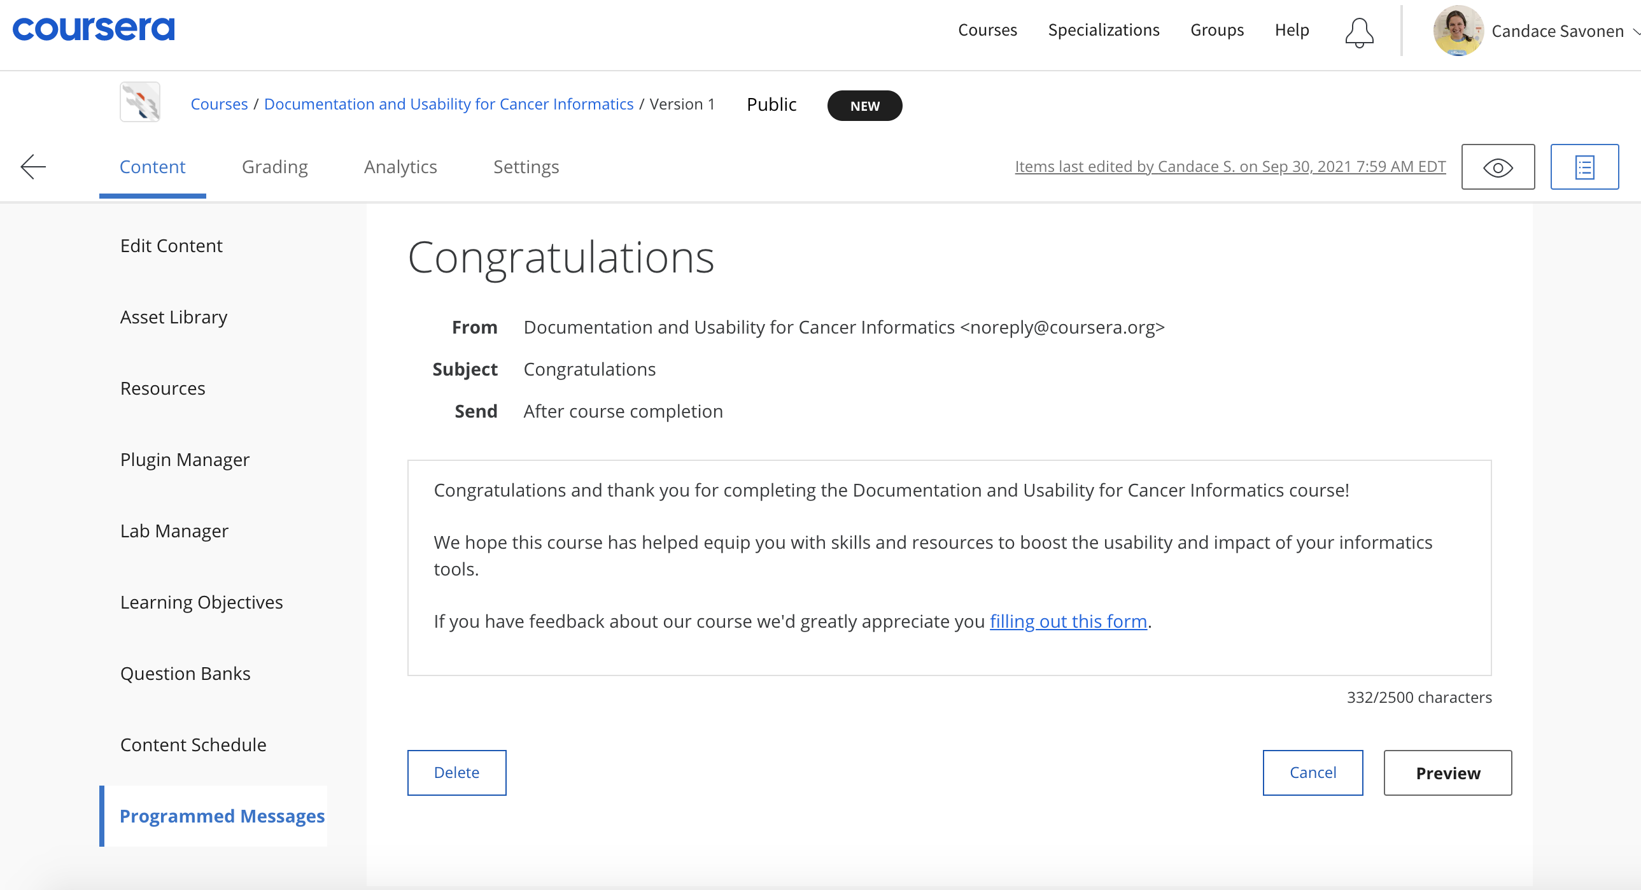Click the list outline icon button
Image resolution: width=1641 pixels, height=890 pixels.
pyautogui.click(x=1584, y=167)
